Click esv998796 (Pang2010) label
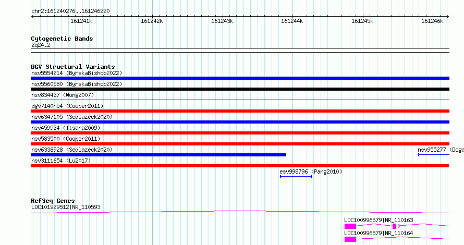464x245 pixels. [x=311, y=171]
